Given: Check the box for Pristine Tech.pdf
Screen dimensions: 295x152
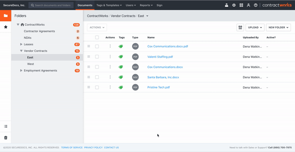Looking at the screenshot, I should (97, 87).
